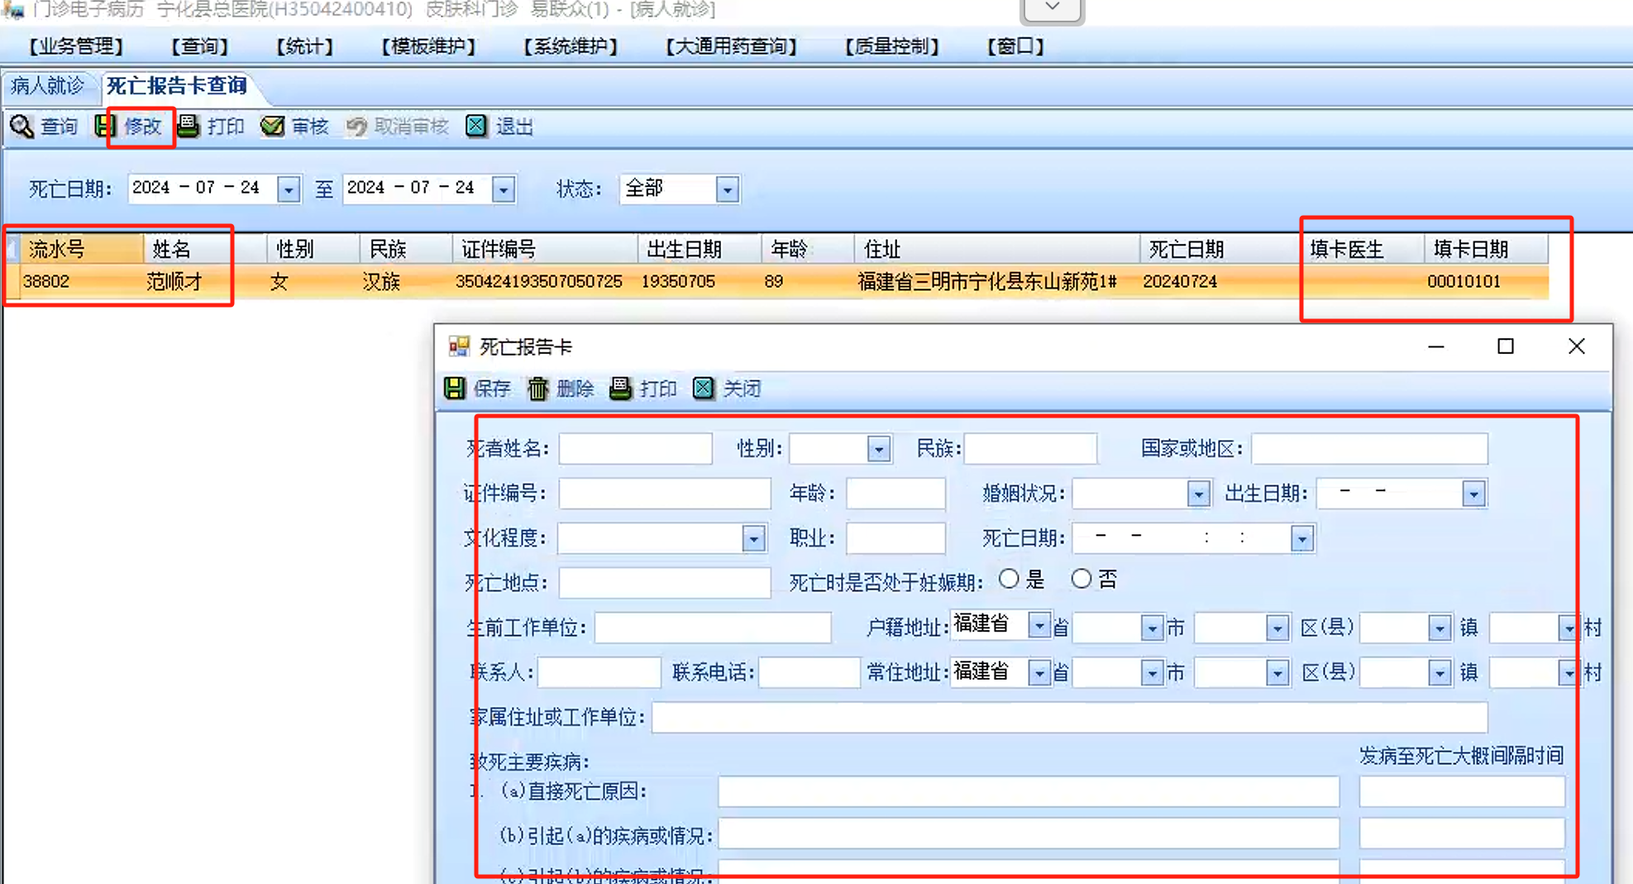
Task: Click the 死亡地点 input field
Action: pyautogui.click(x=665, y=583)
